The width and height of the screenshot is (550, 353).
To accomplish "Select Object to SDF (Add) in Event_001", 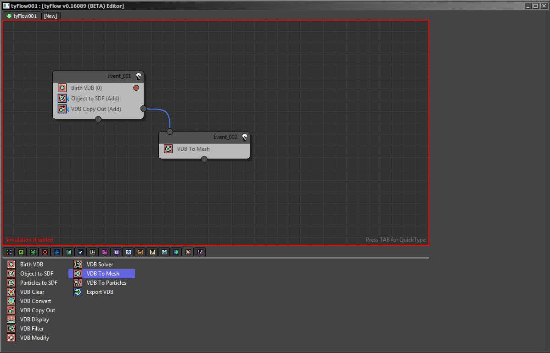I will click(x=95, y=99).
